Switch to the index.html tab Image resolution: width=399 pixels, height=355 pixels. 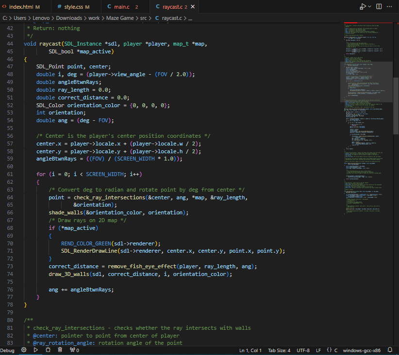point(21,7)
